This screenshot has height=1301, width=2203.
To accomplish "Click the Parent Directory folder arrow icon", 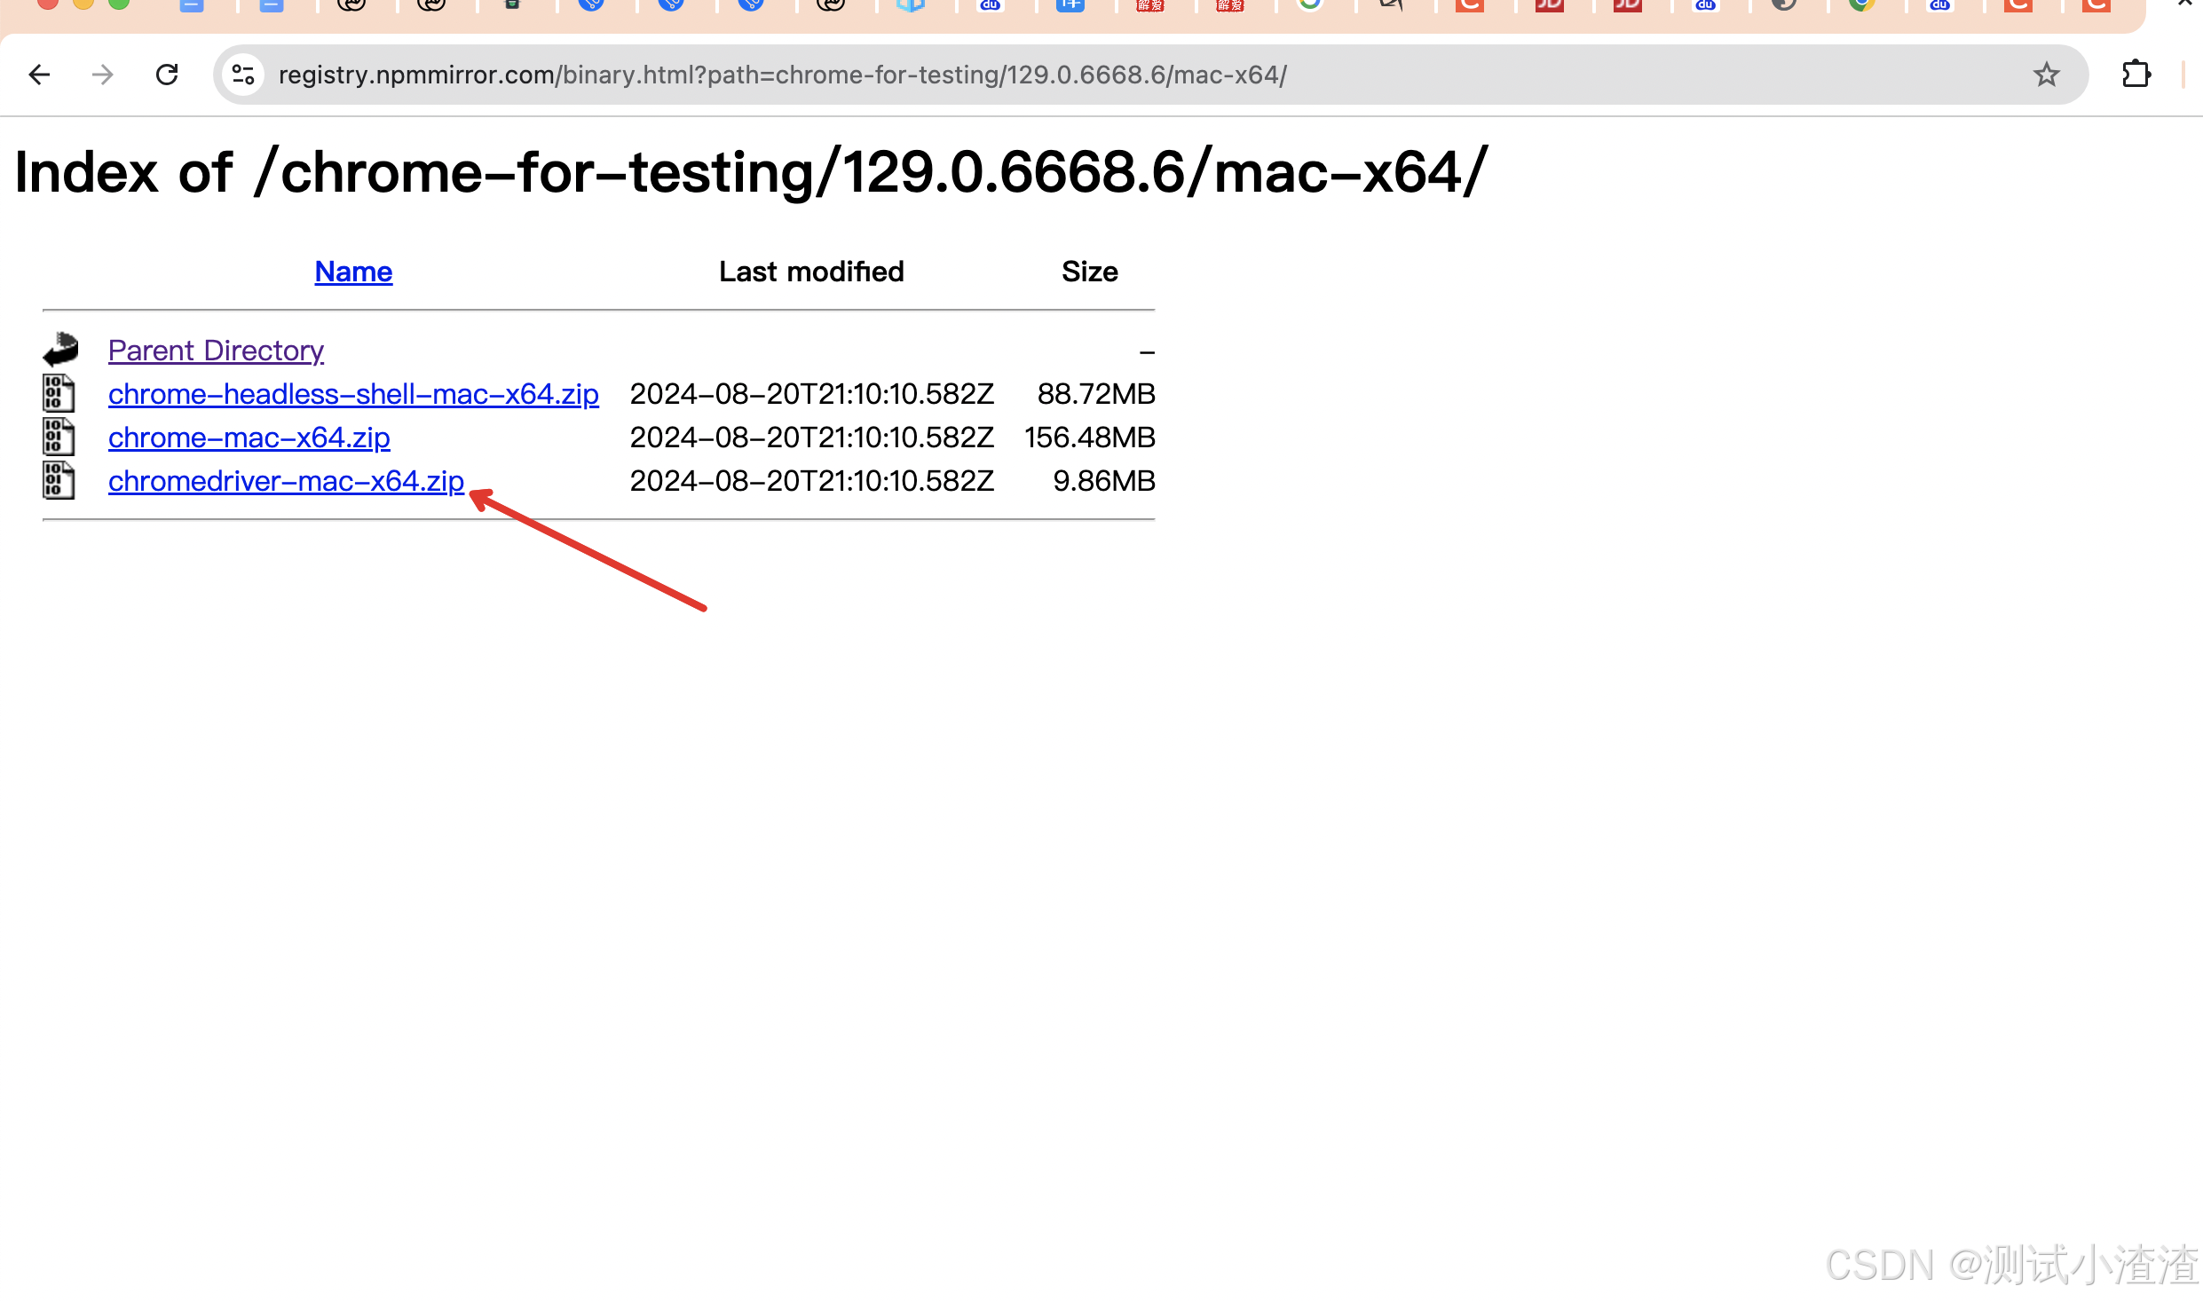I will click(59, 348).
